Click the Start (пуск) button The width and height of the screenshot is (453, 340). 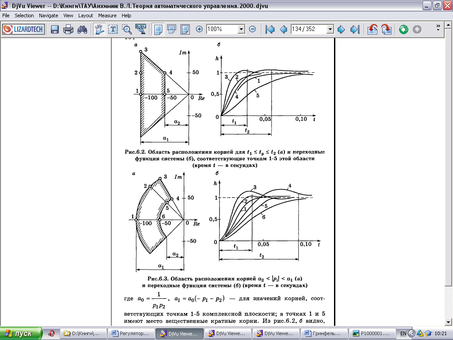click(21, 333)
